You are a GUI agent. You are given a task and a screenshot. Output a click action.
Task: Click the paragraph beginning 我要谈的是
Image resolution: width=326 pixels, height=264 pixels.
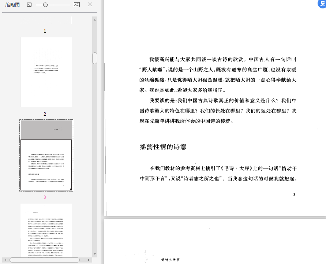pyautogui.click(x=218, y=111)
